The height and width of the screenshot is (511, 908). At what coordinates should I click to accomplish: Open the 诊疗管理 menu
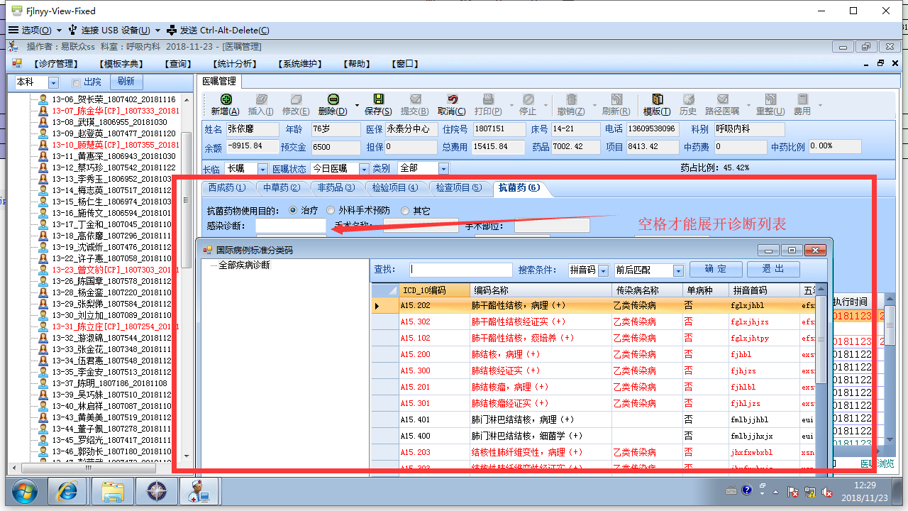tap(55, 64)
